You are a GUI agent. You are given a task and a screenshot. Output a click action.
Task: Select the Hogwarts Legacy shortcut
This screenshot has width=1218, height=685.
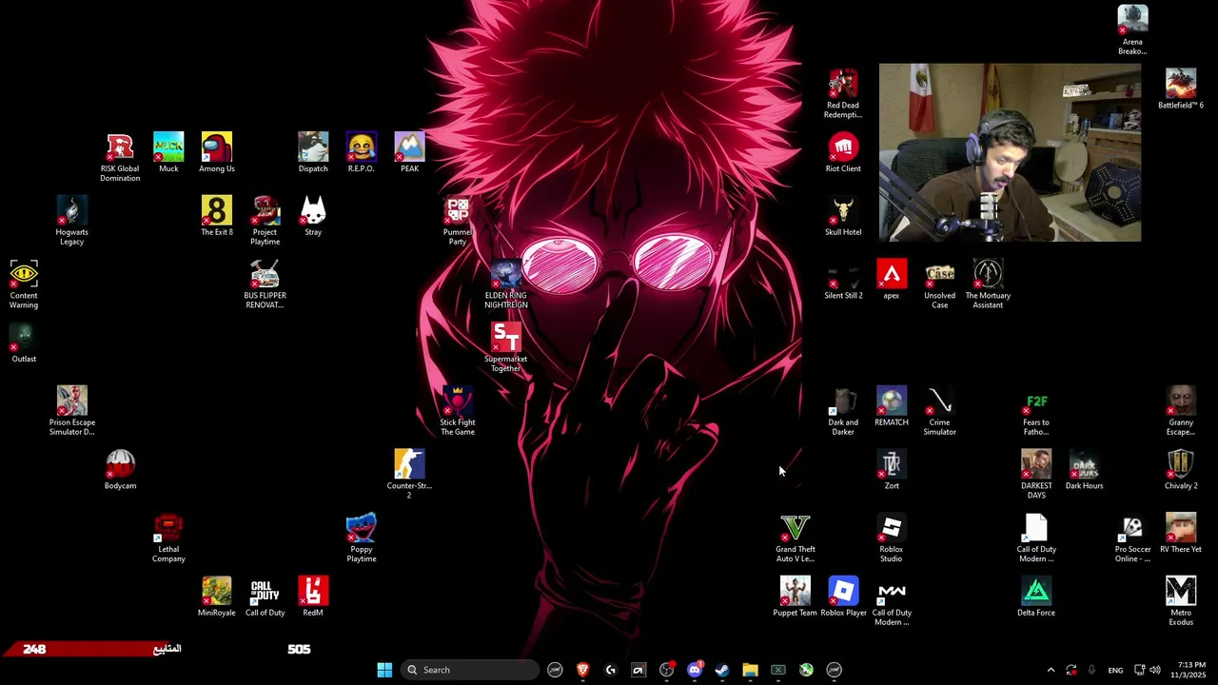72,221
